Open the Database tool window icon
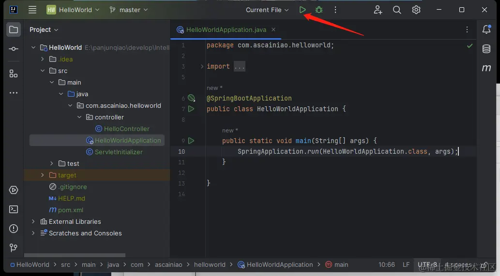The height and width of the screenshot is (276, 500). (486, 49)
